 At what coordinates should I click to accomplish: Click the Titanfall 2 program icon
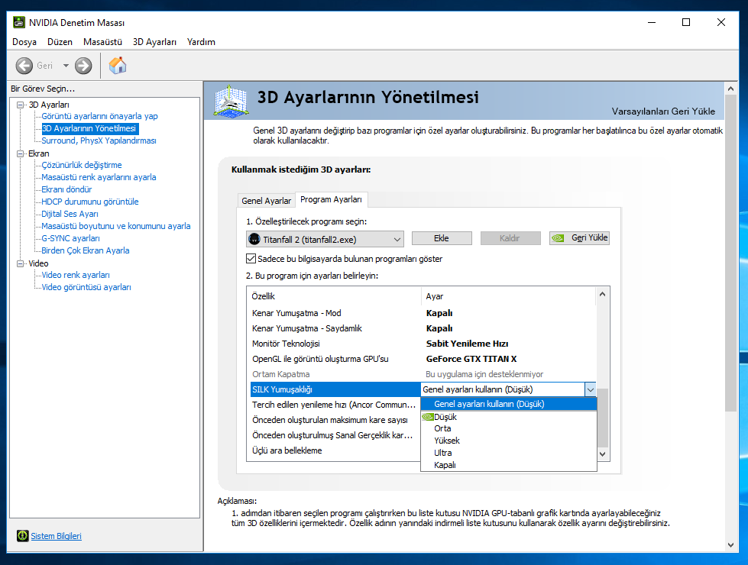pos(254,239)
